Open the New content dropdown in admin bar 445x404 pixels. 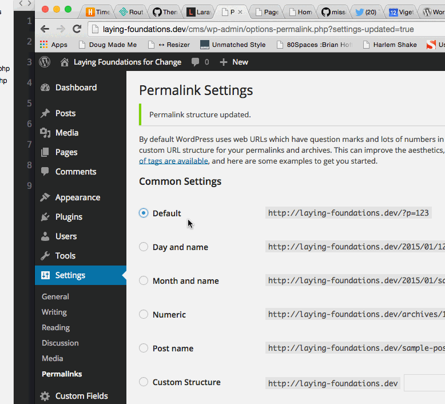[x=234, y=62]
